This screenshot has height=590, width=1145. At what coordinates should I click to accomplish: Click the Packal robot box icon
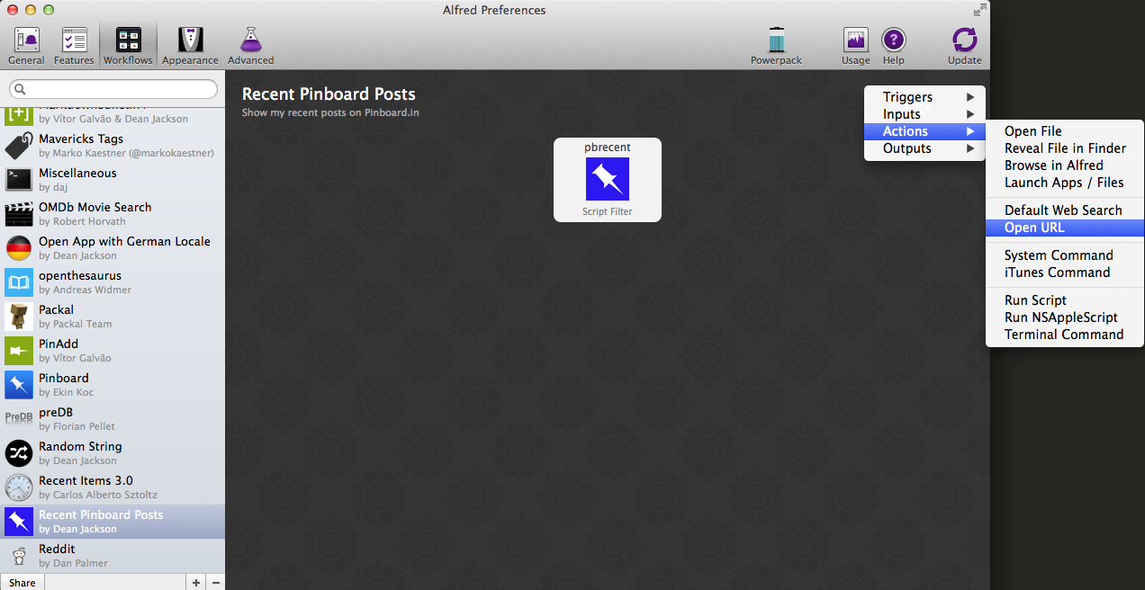[19, 317]
